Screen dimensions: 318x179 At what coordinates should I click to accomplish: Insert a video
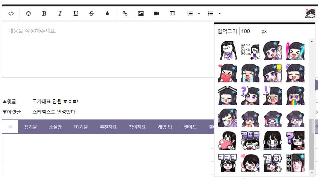157,13
